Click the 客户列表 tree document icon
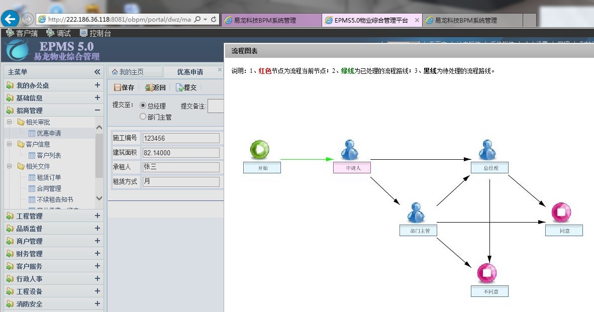Screen dimensions: 594x312 pos(32,155)
